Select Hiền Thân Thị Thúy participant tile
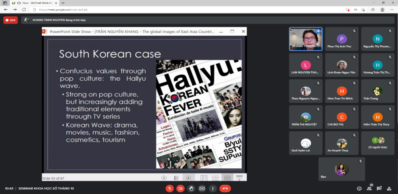 [378, 117]
